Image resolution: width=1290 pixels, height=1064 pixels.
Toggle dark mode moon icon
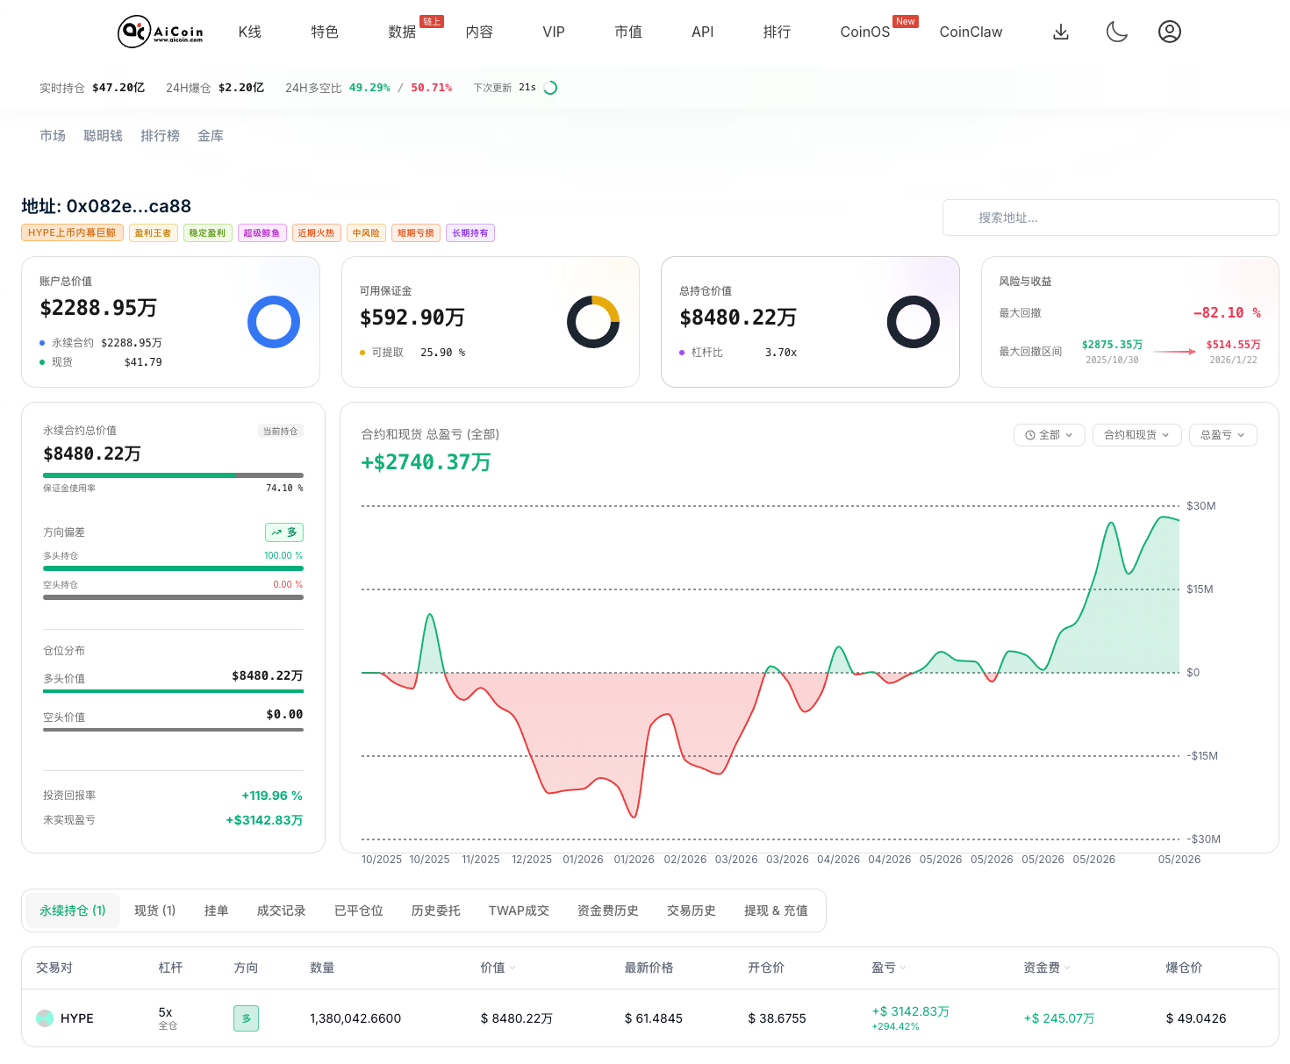(x=1116, y=32)
